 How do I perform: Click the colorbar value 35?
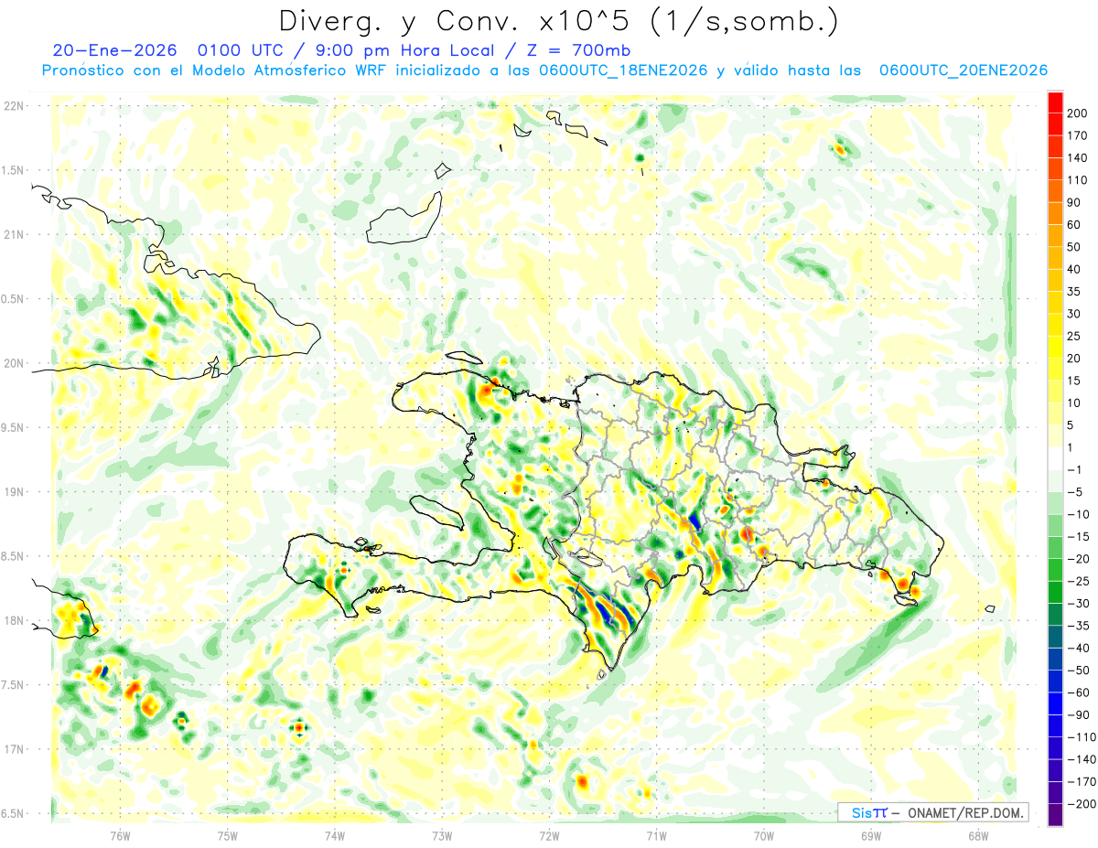click(1074, 291)
